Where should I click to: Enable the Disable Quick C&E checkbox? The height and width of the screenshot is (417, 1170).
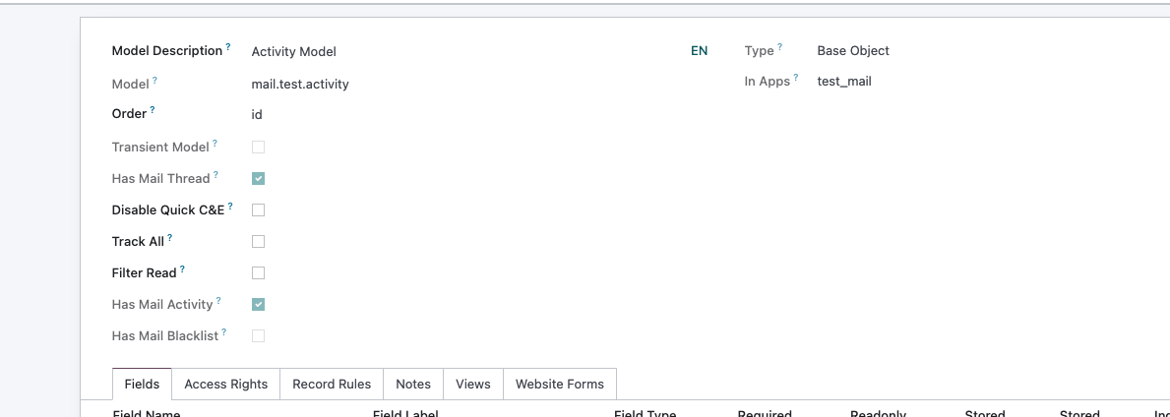click(x=259, y=210)
